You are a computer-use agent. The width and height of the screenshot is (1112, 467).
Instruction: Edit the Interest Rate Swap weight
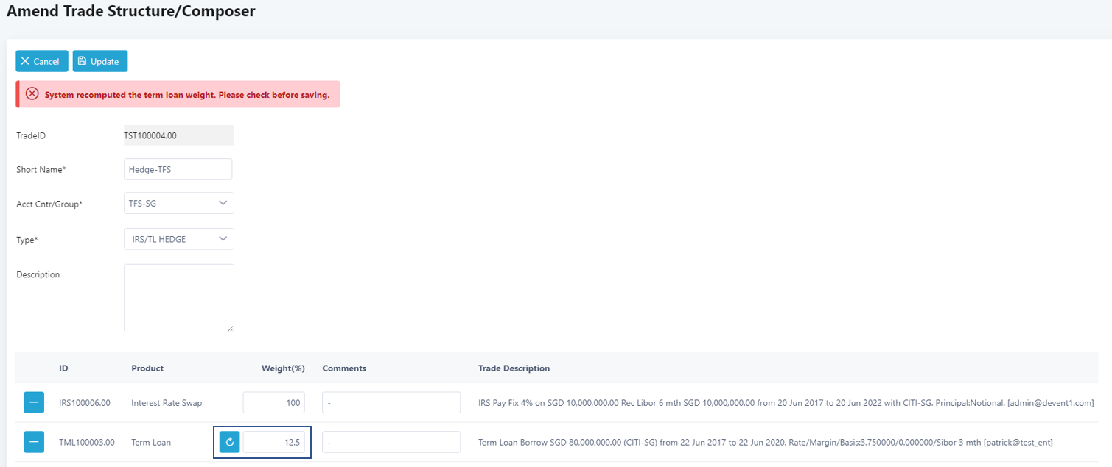[273, 403]
